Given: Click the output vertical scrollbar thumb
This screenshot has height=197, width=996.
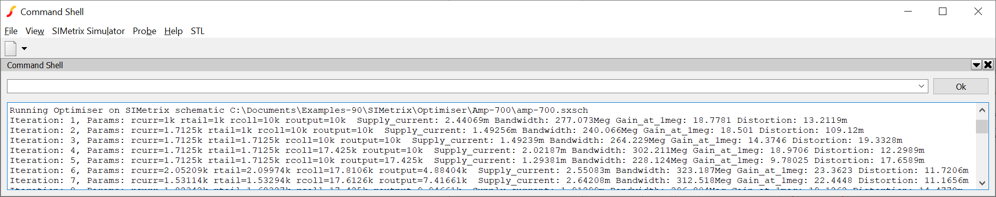Looking at the screenshot, I should (x=982, y=126).
